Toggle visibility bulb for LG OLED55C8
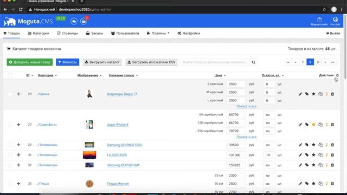The image size is (347, 195). [326, 155]
